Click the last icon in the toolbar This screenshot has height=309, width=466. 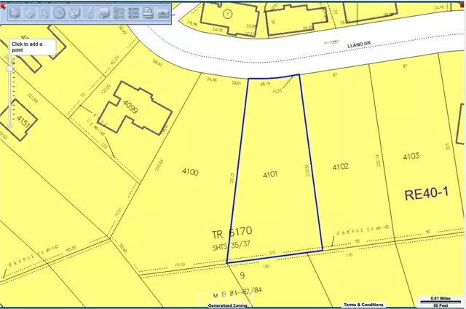[x=163, y=13]
